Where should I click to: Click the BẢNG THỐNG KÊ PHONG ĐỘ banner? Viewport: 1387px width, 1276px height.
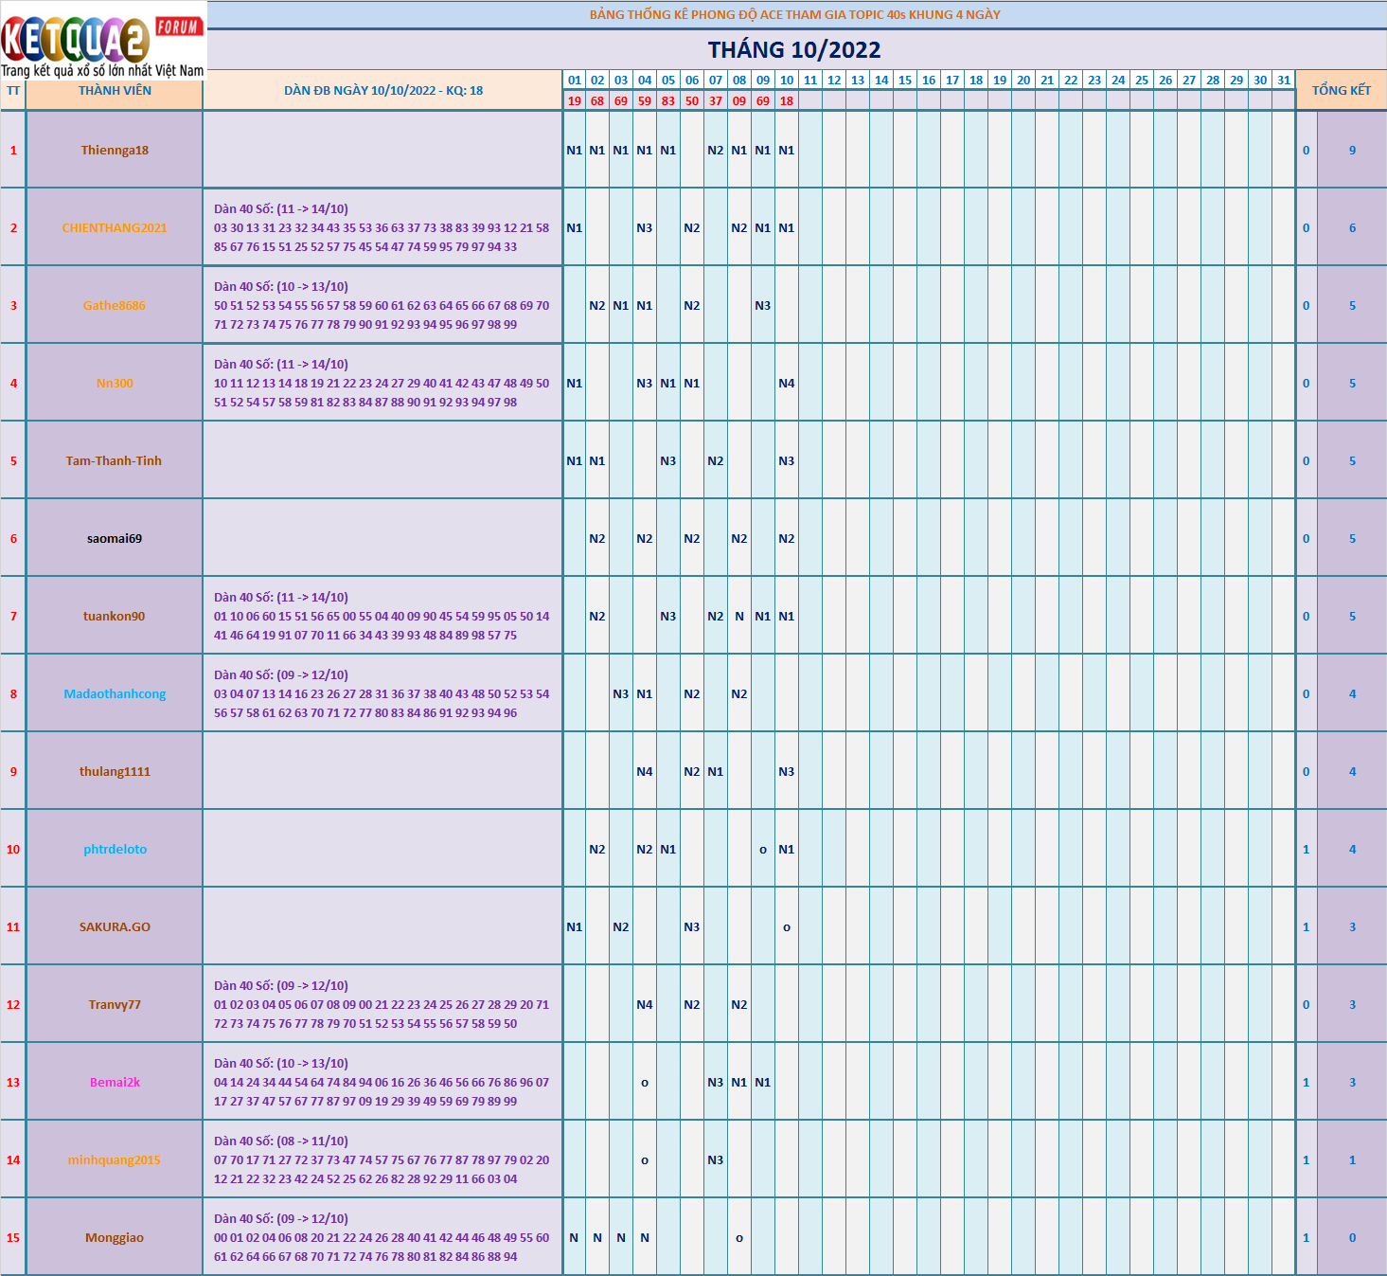(794, 15)
